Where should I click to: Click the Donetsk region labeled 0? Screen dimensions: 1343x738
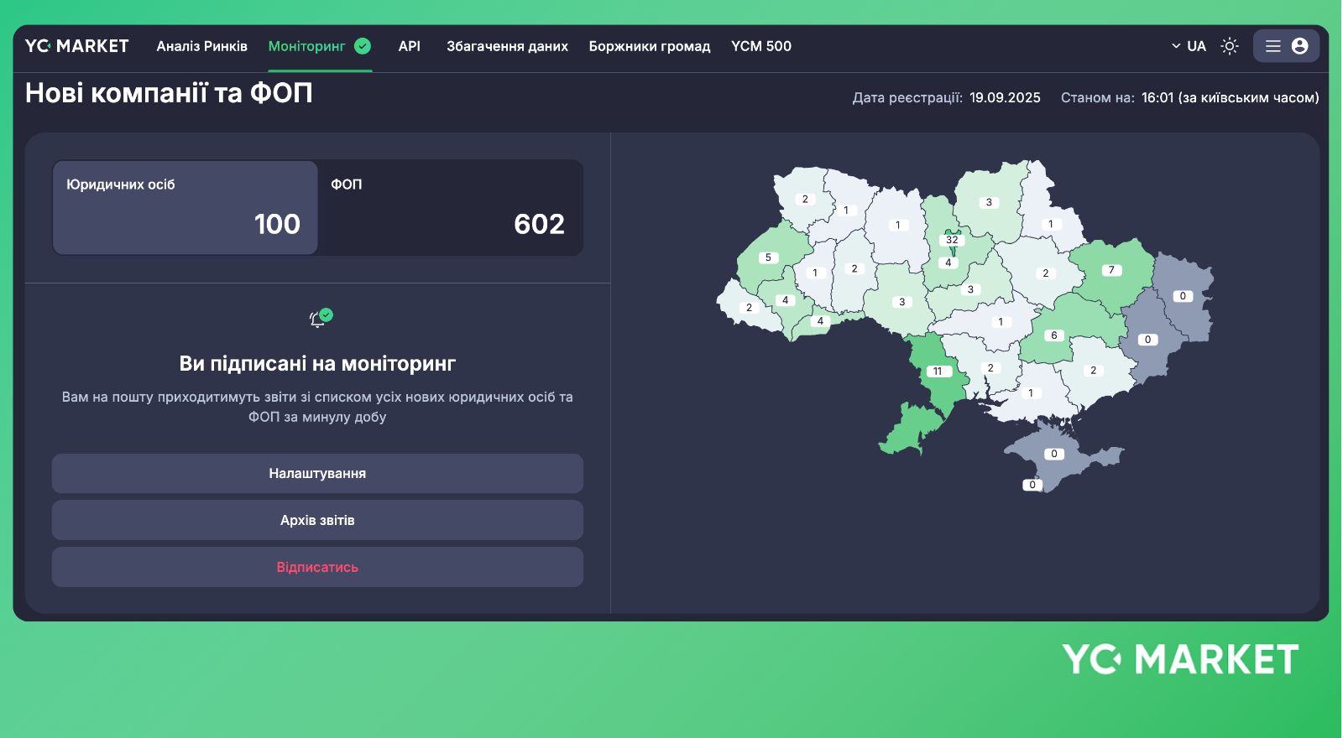1147,340
